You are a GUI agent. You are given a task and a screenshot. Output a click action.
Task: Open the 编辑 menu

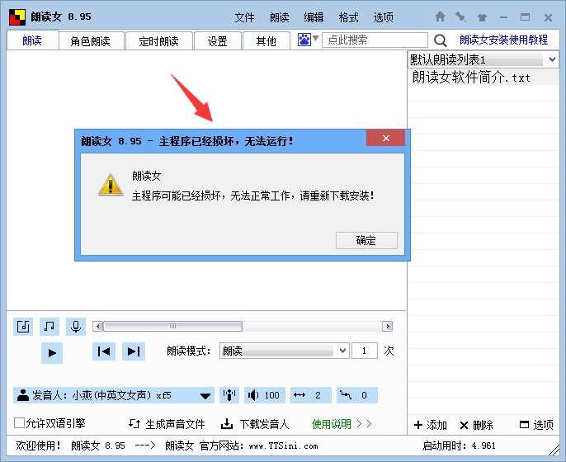click(314, 17)
